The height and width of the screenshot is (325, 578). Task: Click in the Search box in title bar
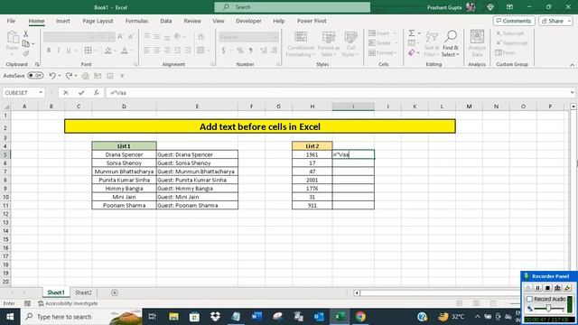coord(293,7)
